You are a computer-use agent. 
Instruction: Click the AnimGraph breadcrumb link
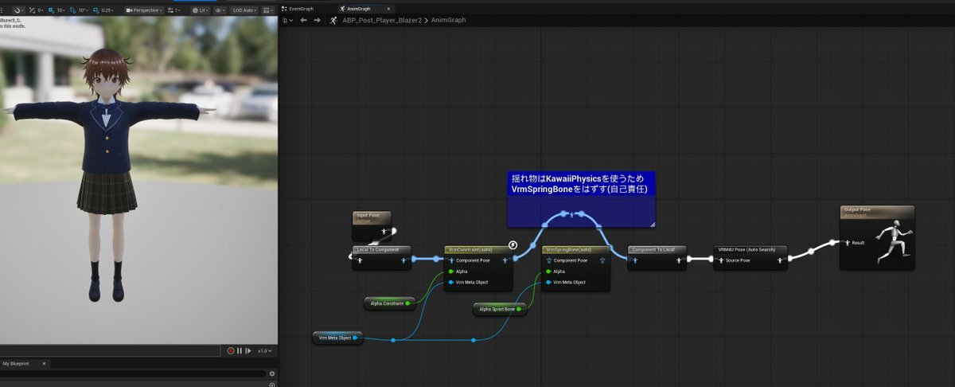click(x=450, y=20)
